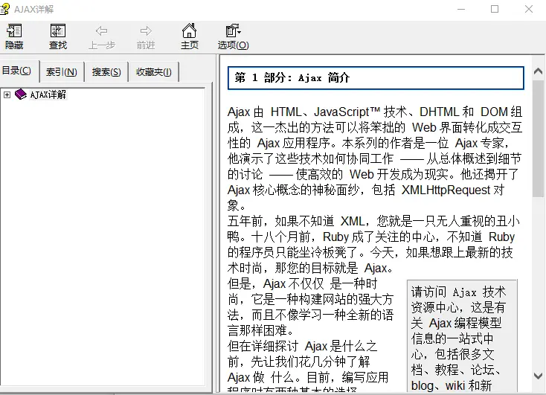The image size is (546, 395).
Task: Click the content scrollbar down arrow
Action: [x=539, y=377]
